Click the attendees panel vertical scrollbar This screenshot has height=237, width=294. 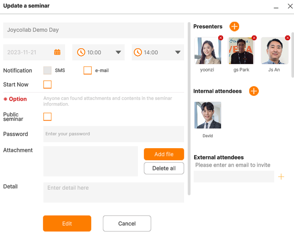coord(292,55)
